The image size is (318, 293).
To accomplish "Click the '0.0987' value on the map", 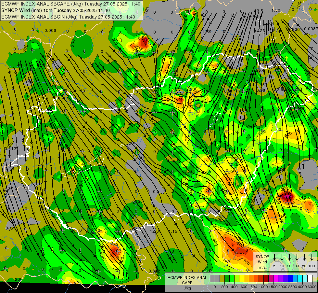I will (311, 29).
